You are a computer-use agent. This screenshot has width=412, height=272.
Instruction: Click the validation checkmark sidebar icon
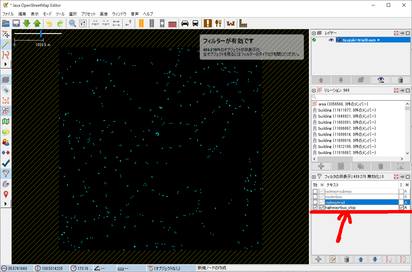click(6, 163)
